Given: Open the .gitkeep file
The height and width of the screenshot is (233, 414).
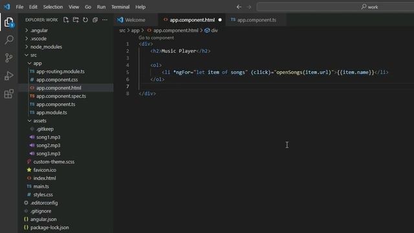Looking at the screenshot, I should [45, 129].
